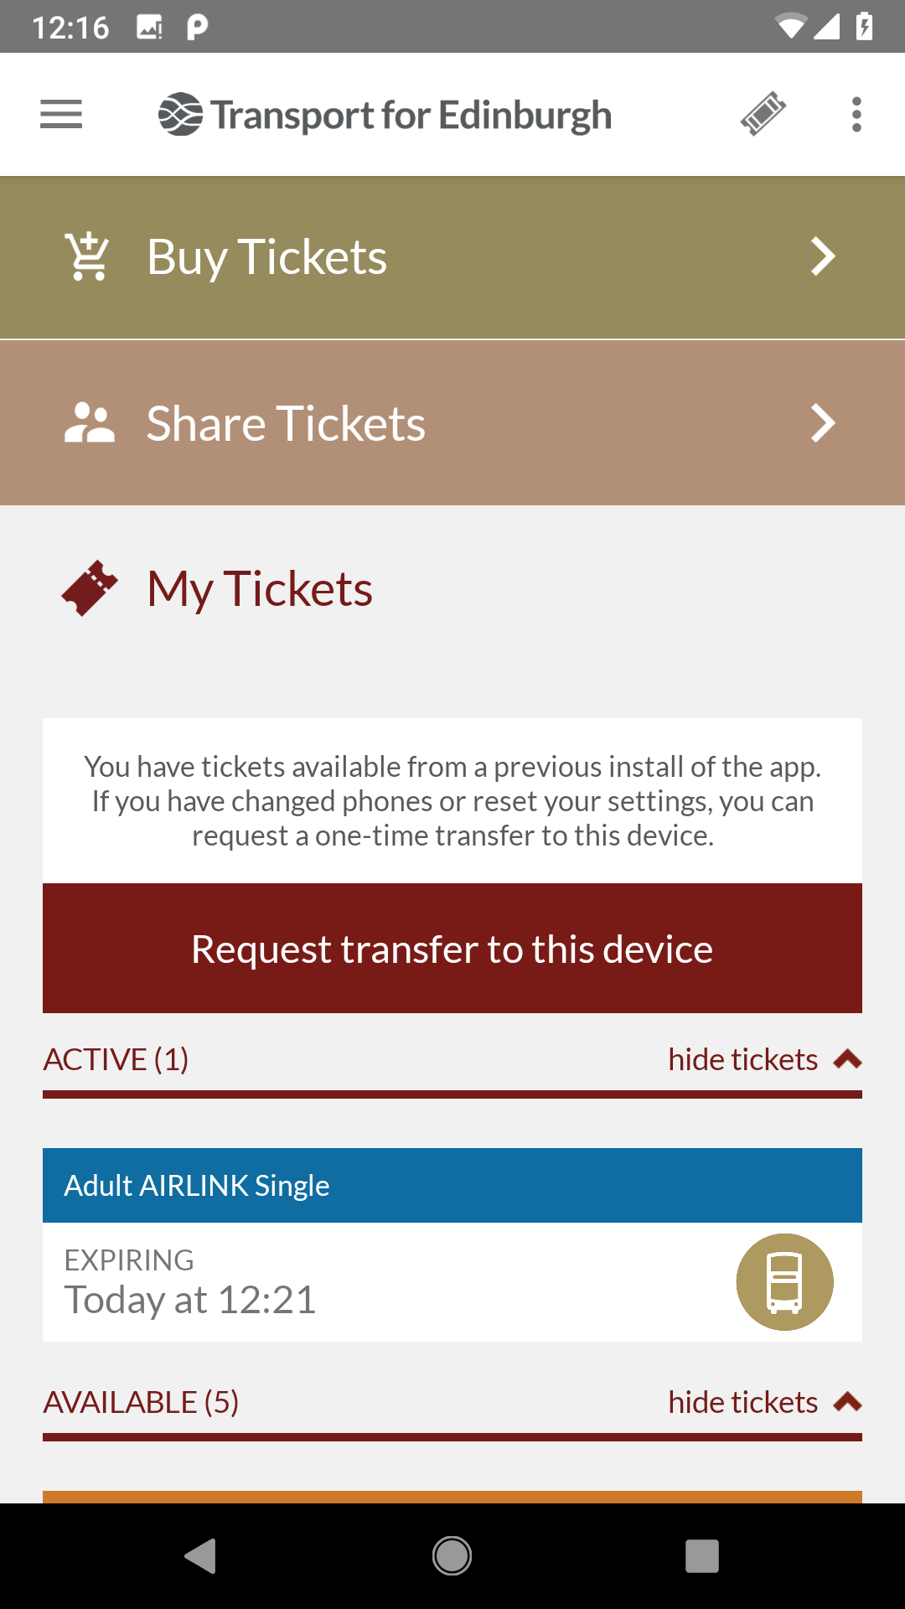Tap the people icon for Share Tickets

pyautogui.click(x=89, y=423)
